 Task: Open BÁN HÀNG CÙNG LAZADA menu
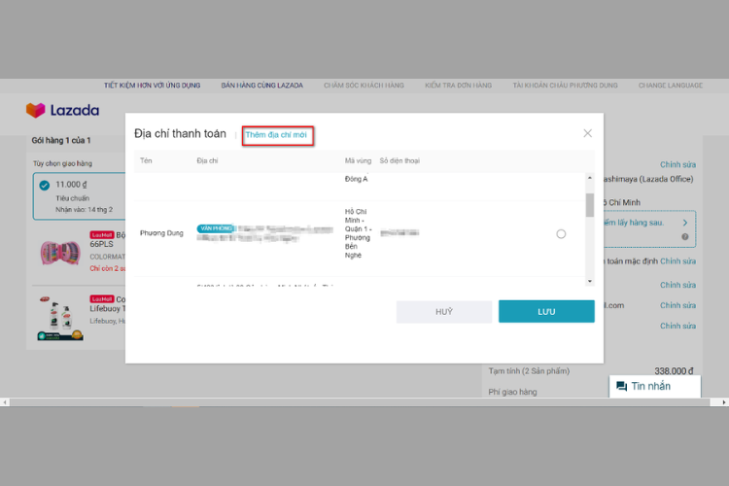click(261, 86)
